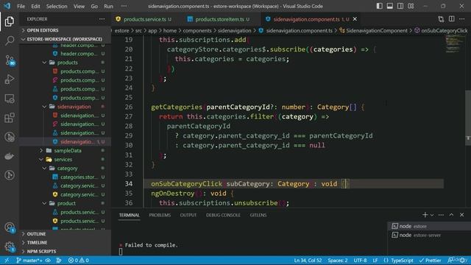Add a new terminal with plus icon
The width and height of the screenshot is (471, 265).
point(425,215)
